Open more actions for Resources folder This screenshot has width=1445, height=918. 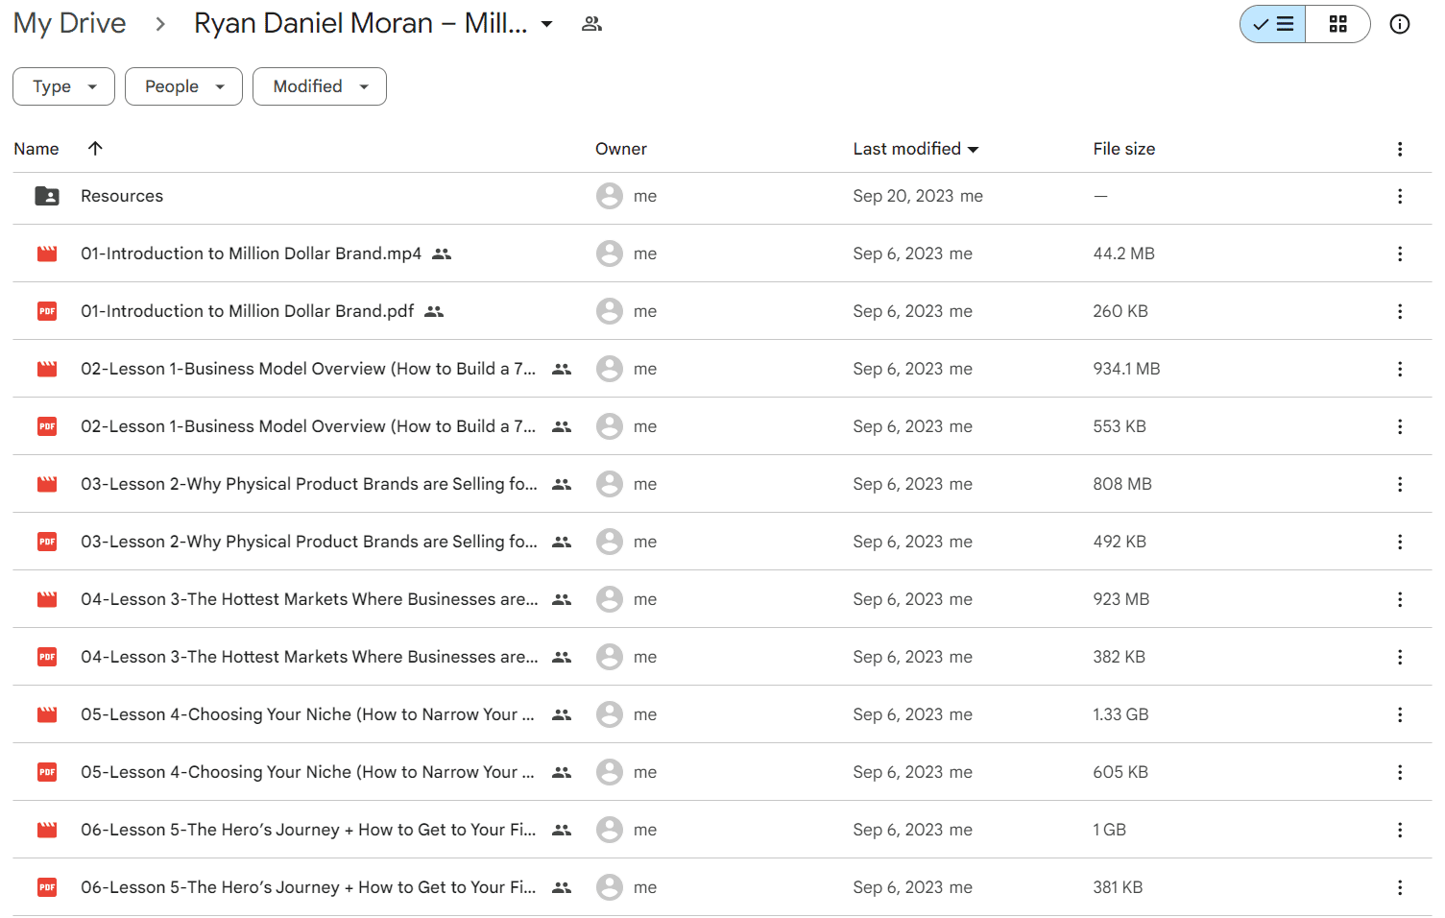(1400, 196)
